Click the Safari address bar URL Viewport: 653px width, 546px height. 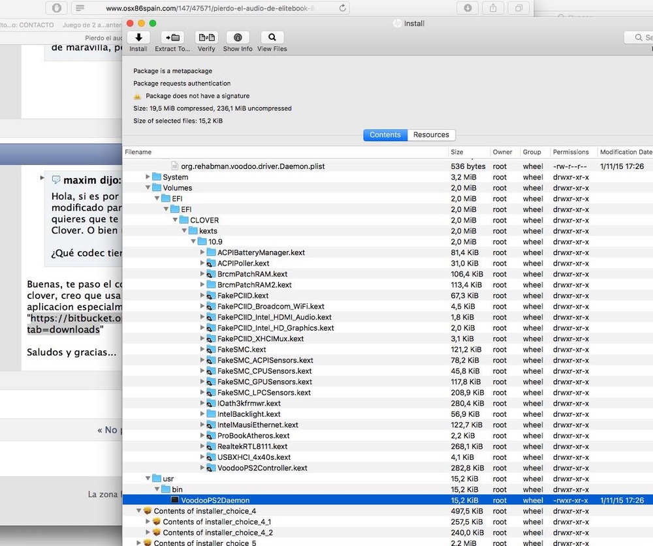coord(210,8)
